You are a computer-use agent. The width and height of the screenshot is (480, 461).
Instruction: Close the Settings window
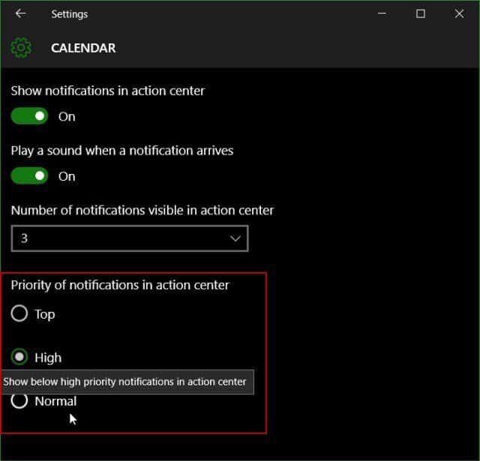(x=459, y=13)
